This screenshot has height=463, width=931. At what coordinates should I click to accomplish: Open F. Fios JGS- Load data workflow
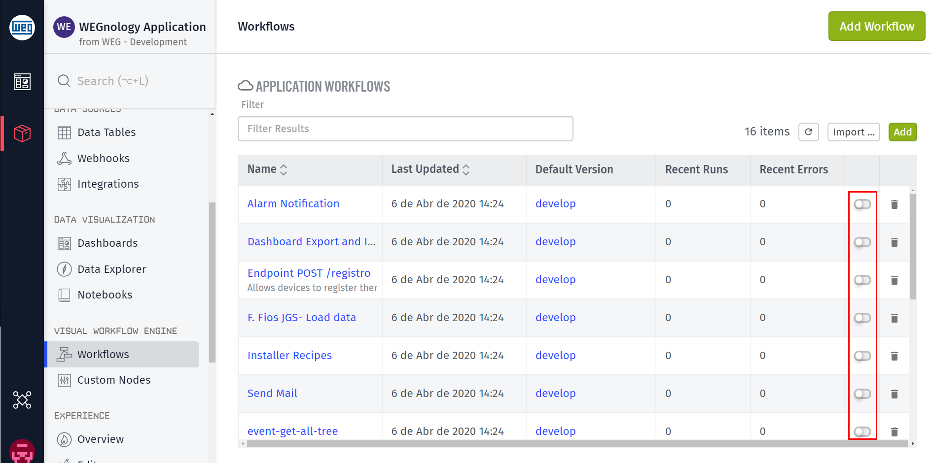(302, 318)
